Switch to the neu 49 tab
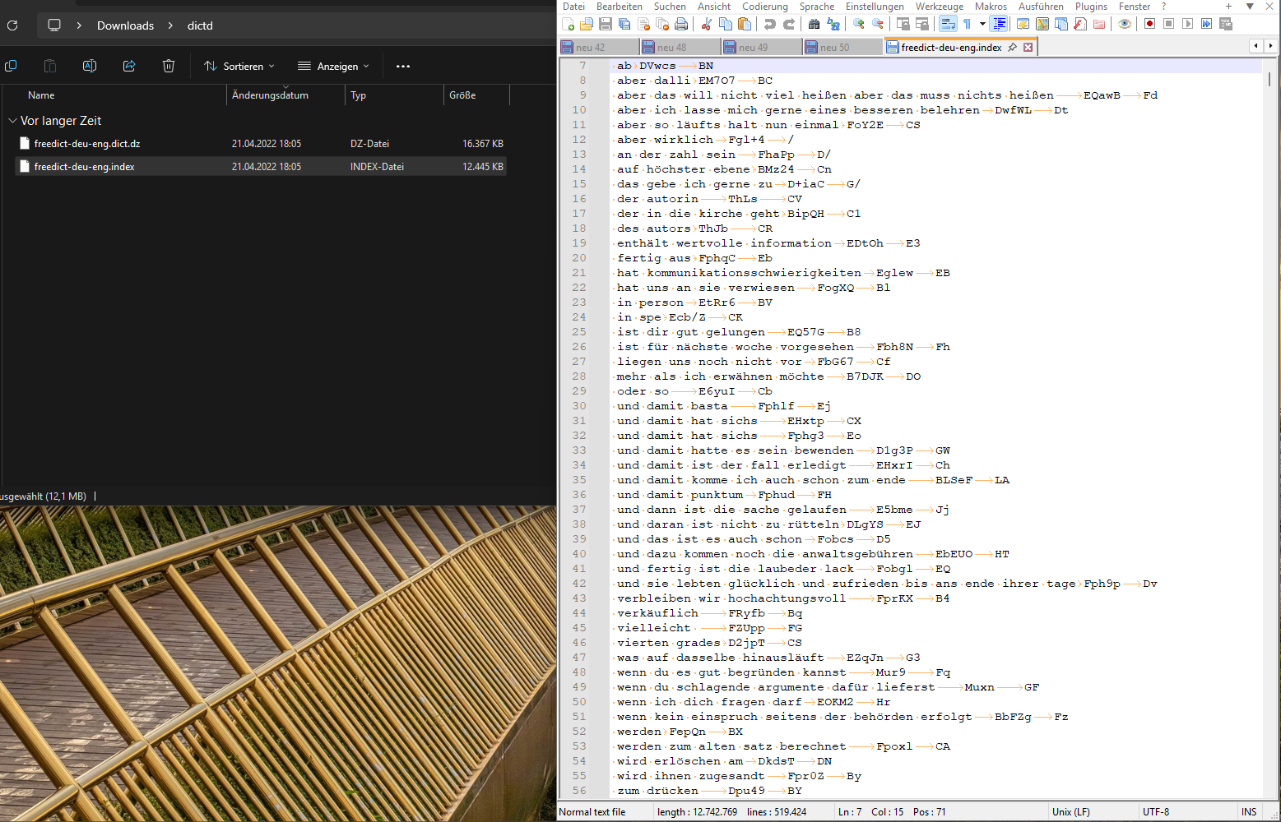Viewport: 1281px width, 822px height. [x=761, y=48]
